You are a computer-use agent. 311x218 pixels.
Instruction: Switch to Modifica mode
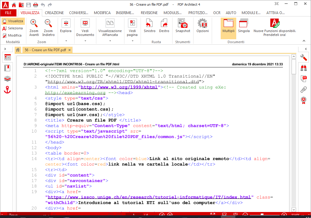click(x=12, y=35)
